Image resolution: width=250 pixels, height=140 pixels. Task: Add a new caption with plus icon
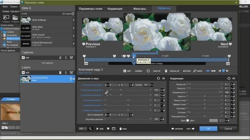click(x=23, y=58)
